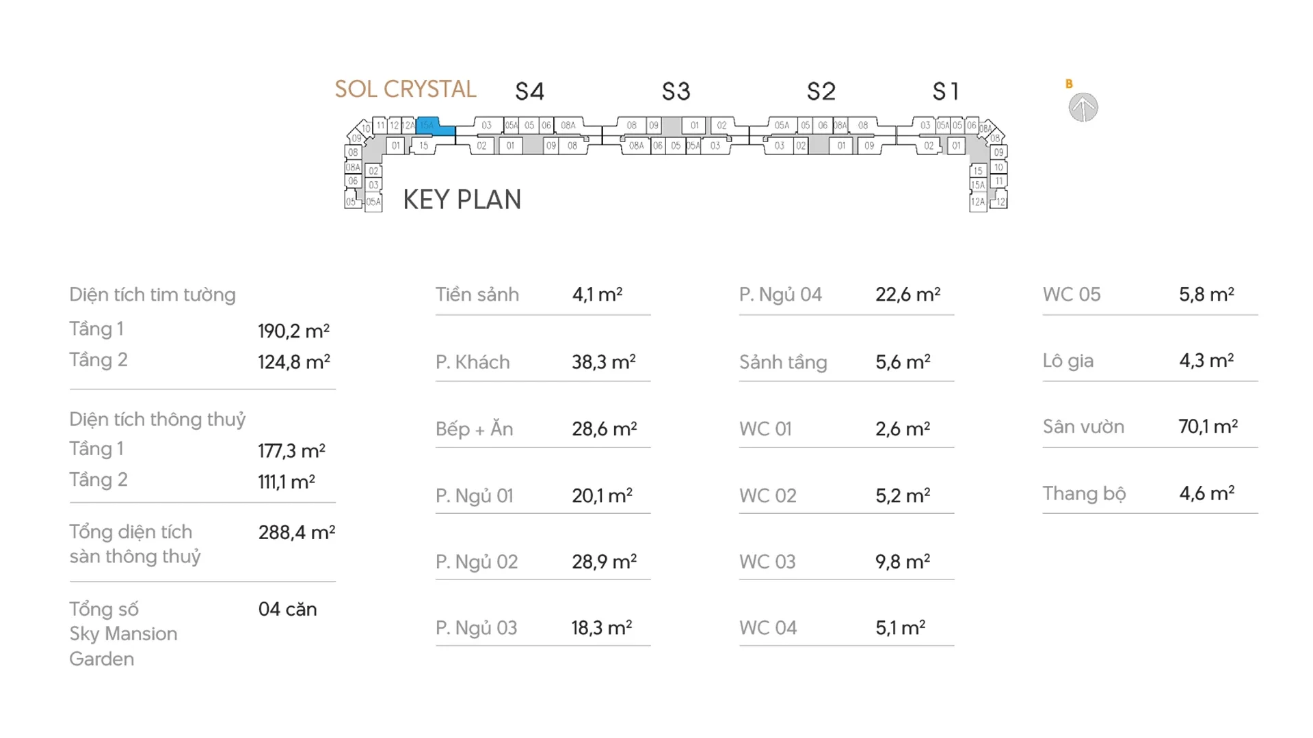Click the Diện tích tim tường heading
The width and height of the screenshot is (1313, 738).
pos(152,295)
